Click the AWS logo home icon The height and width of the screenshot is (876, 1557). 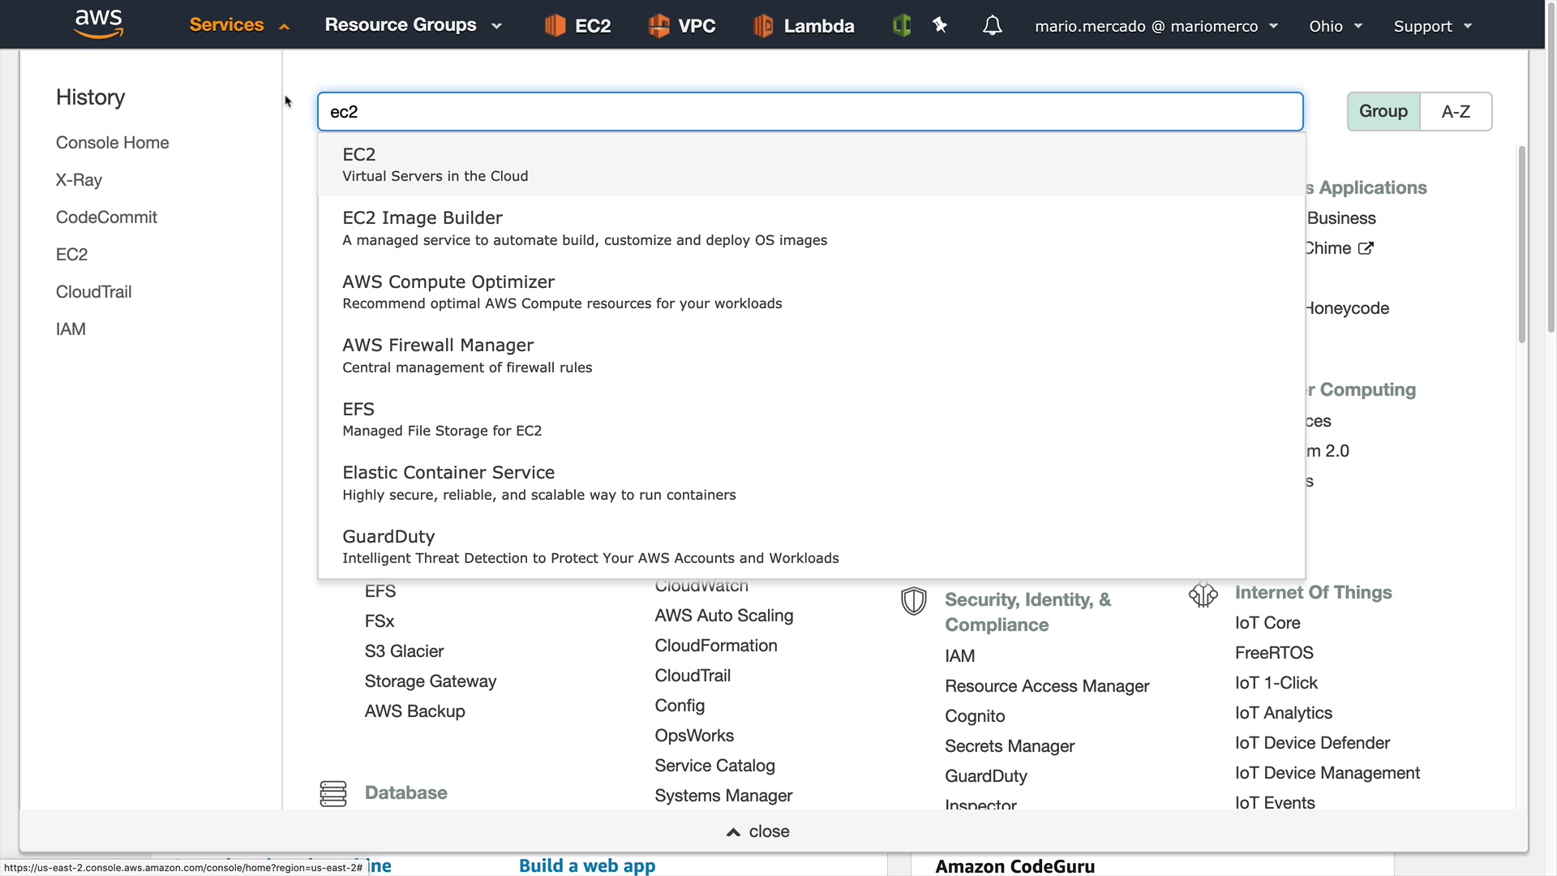coord(98,24)
